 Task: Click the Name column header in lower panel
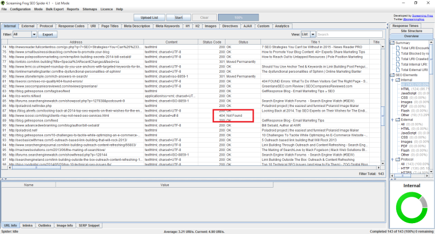(29, 185)
